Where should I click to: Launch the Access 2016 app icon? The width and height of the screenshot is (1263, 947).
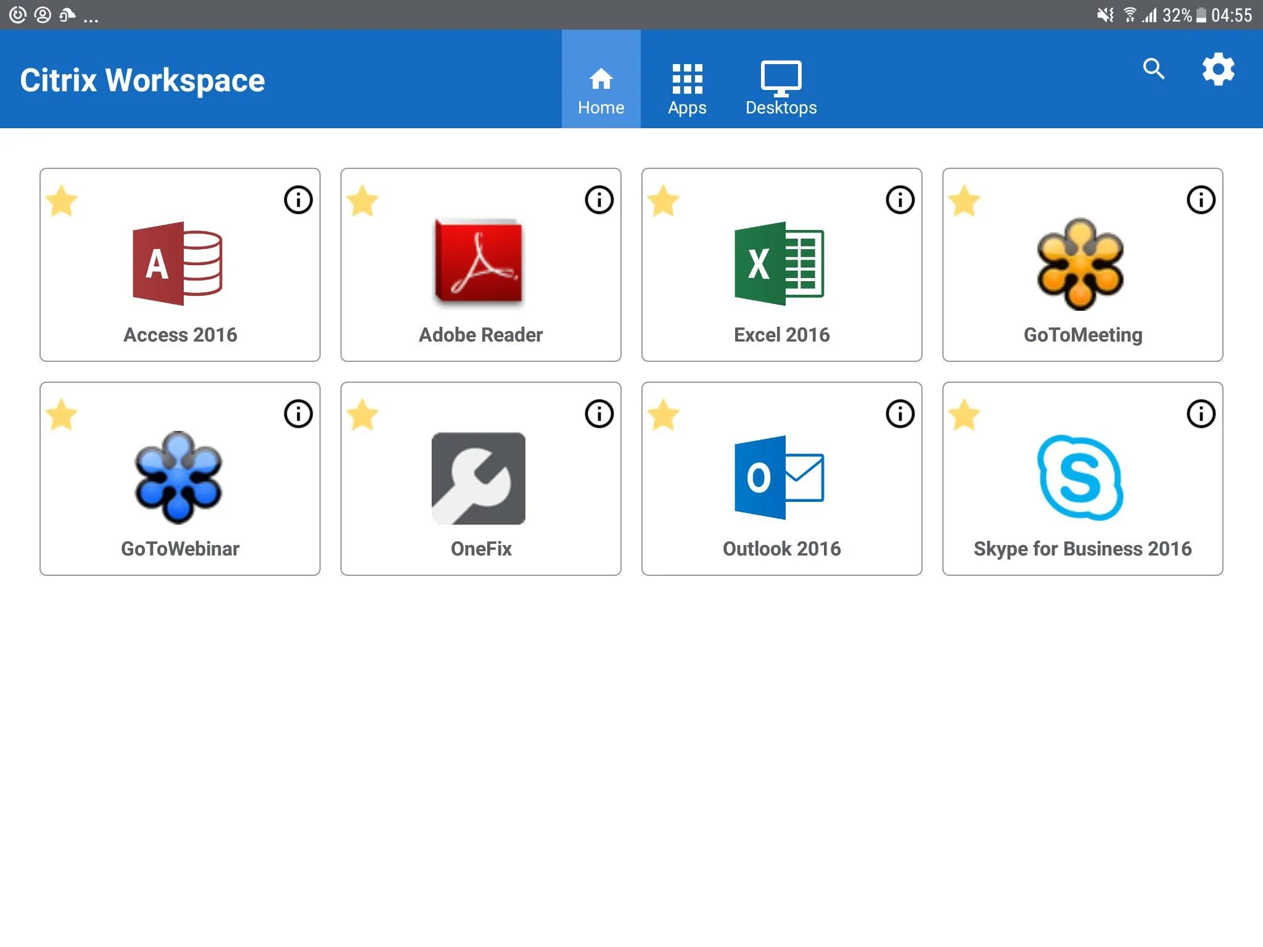click(178, 263)
